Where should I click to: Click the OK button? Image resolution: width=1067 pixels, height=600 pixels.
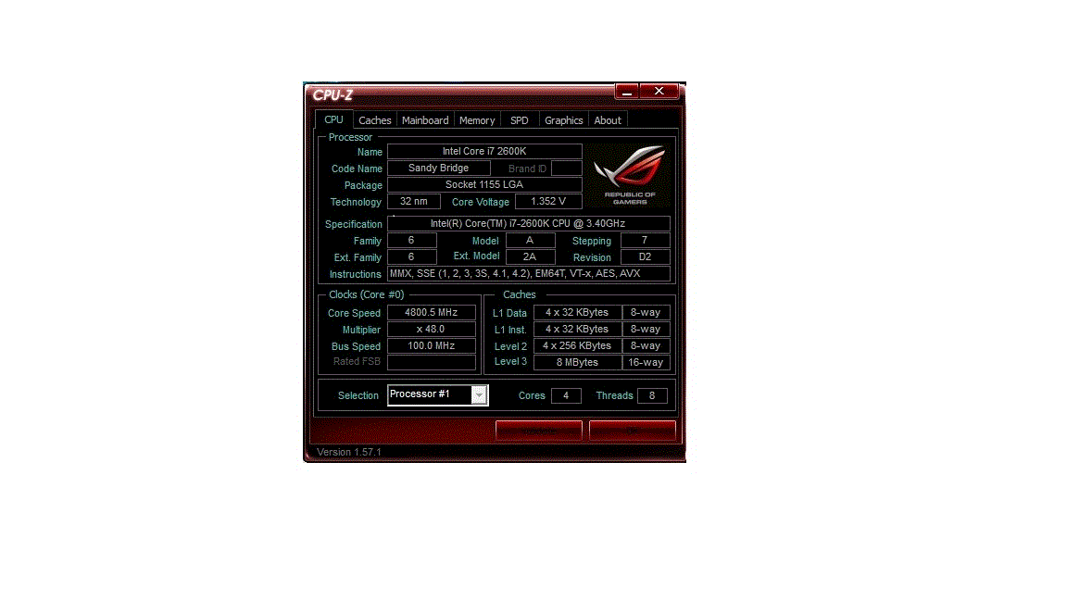633,431
